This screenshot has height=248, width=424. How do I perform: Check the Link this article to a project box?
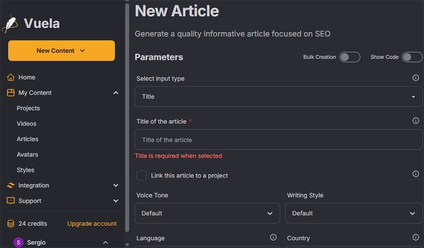pyautogui.click(x=141, y=175)
